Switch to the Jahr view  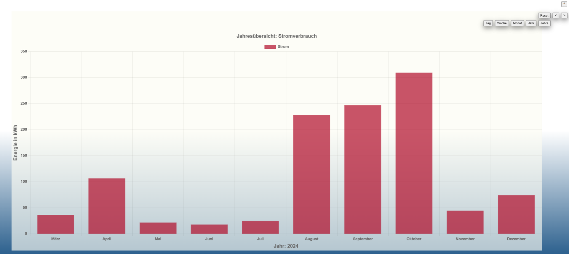point(531,23)
